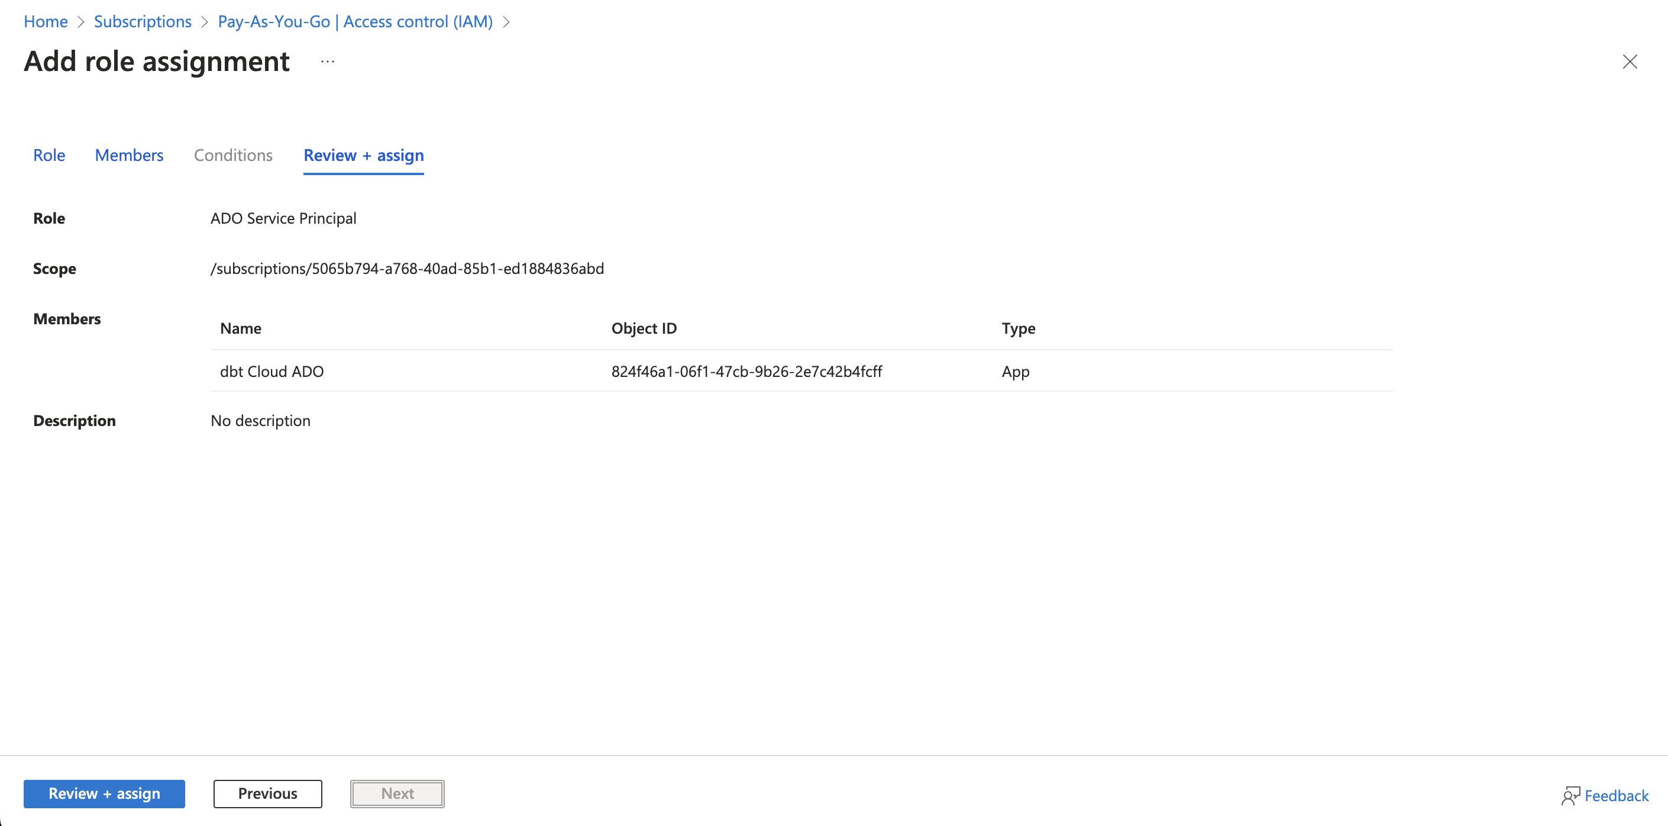The width and height of the screenshot is (1668, 826).
Task: Click the Name column header
Action: pyautogui.click(x=240, y=328)
